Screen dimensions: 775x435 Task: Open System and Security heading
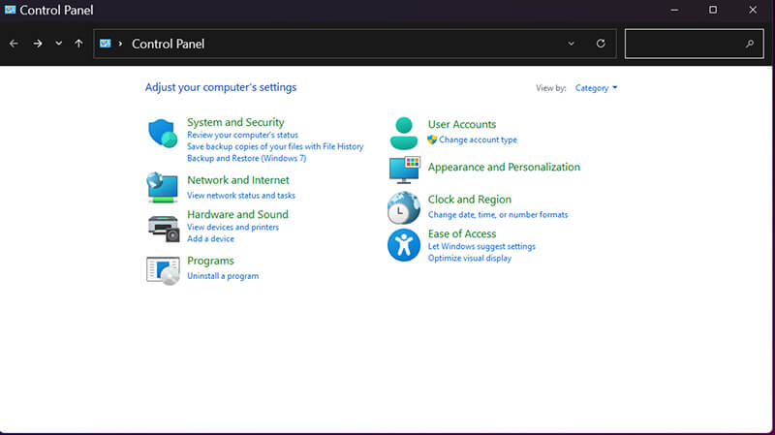235,122
